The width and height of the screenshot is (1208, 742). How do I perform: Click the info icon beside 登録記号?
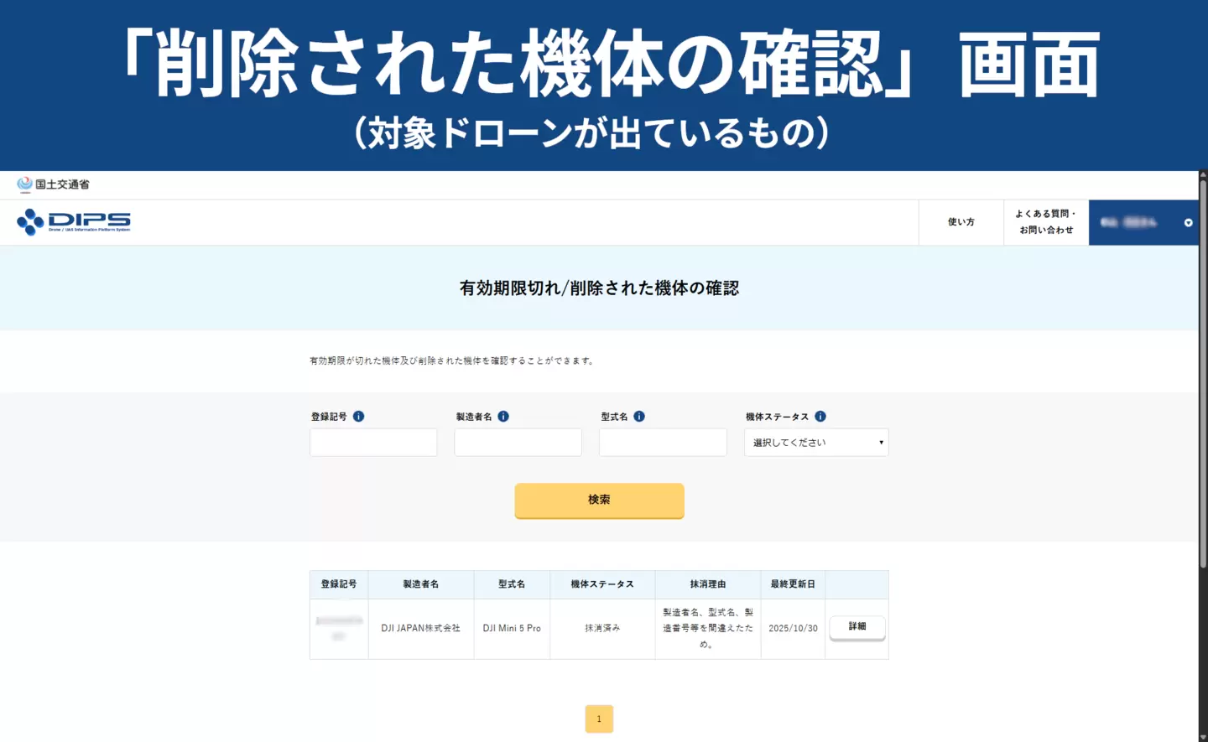[358, 417]
